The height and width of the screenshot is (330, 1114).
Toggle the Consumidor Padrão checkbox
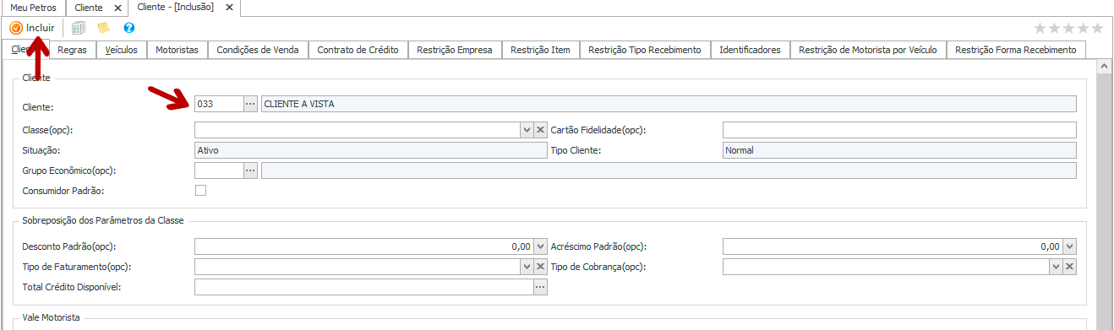click(200, 191)
